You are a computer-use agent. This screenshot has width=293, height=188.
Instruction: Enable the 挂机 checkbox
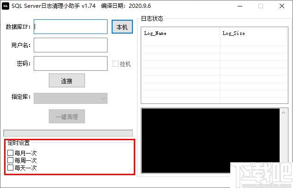click(x=115, y=63)
